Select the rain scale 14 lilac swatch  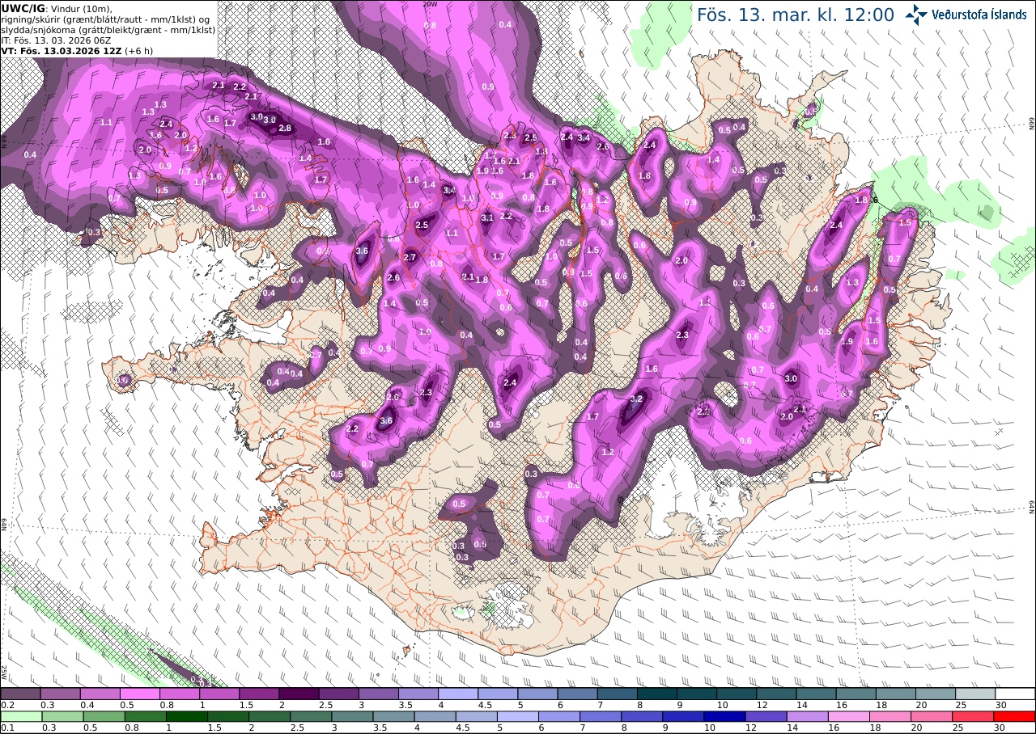tap(808, 716)
